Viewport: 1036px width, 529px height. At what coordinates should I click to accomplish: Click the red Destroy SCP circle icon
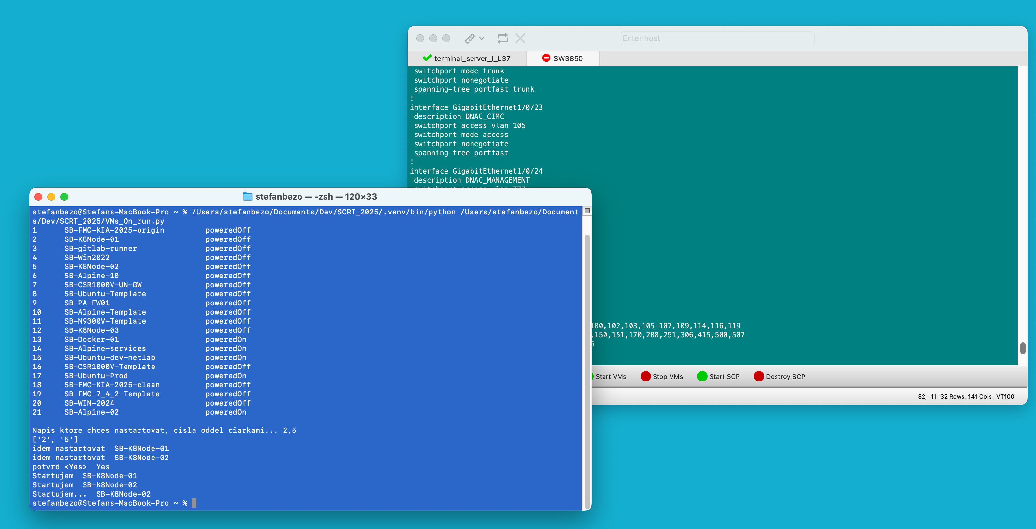759,376
